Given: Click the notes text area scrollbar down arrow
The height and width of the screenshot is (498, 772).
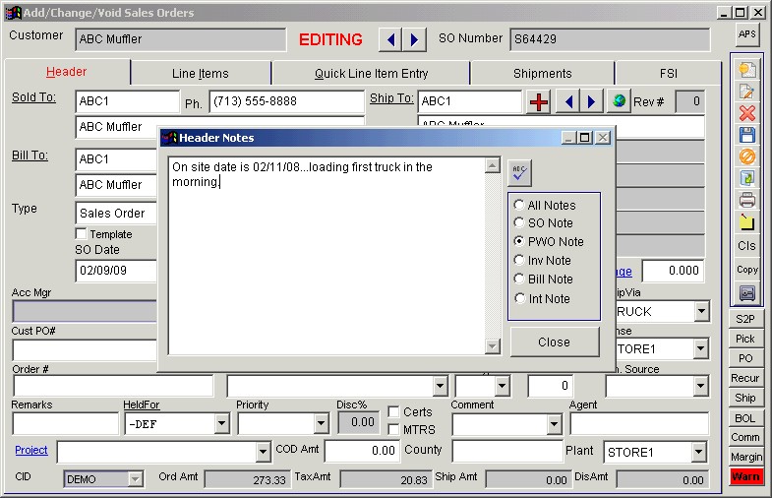Looking at the screenshot, I should tap(493, 346).
